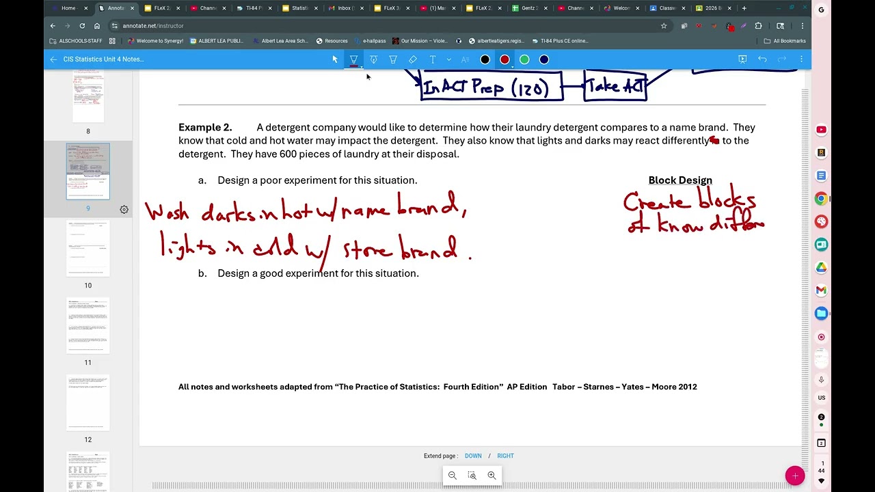The height and width of the screenshot is (492, 875).
Task: Open the US keyboard input selector
Action: point(821,398)
